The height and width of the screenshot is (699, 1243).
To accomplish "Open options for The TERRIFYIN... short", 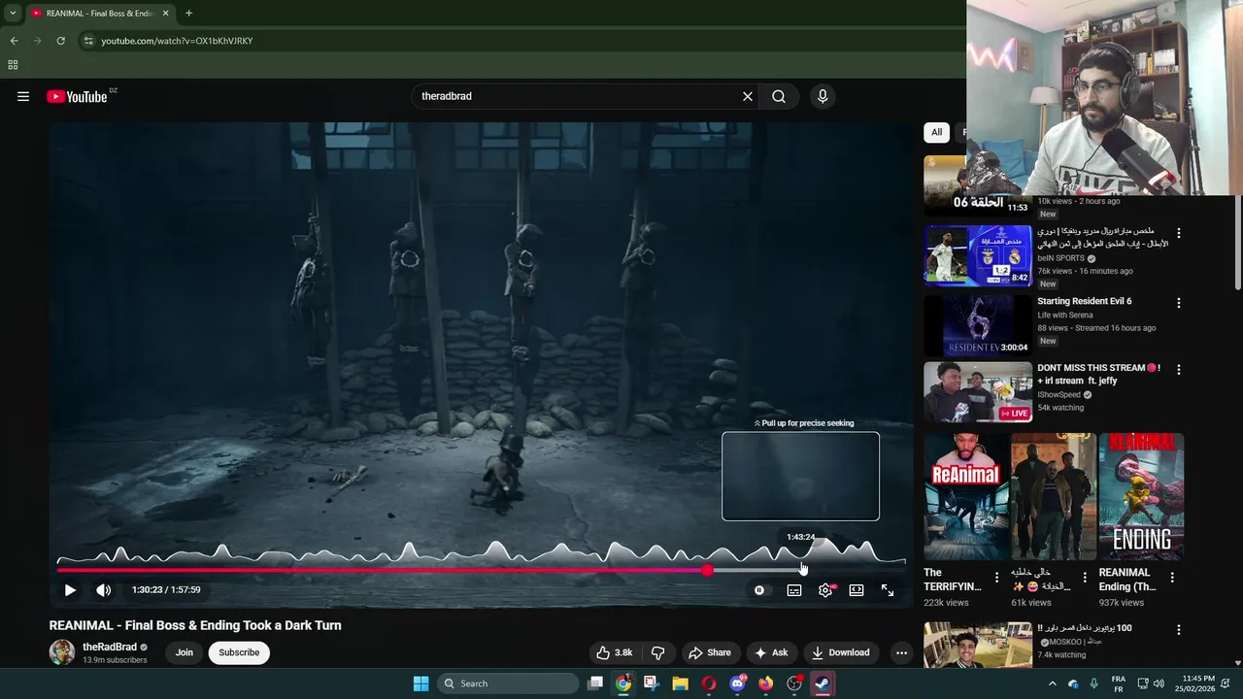I will 996,578.
